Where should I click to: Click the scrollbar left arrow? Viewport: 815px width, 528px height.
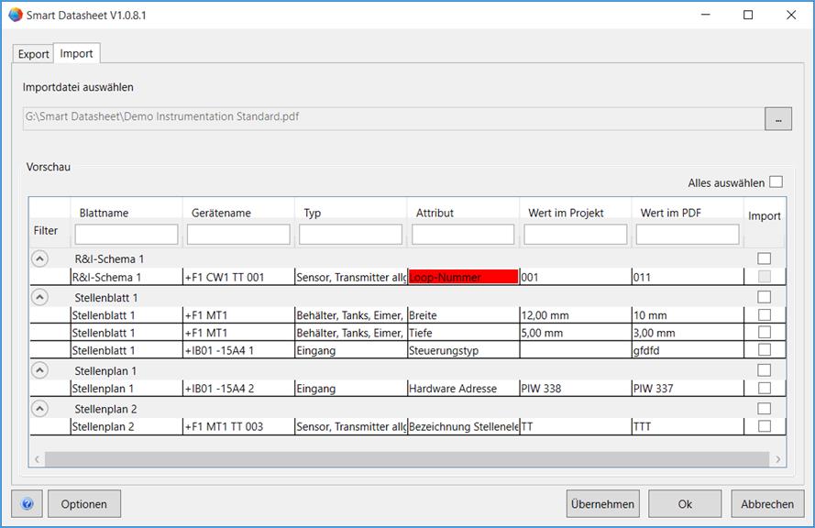37,459
